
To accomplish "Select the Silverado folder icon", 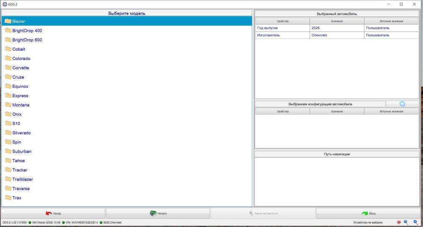I will point(8,133).
